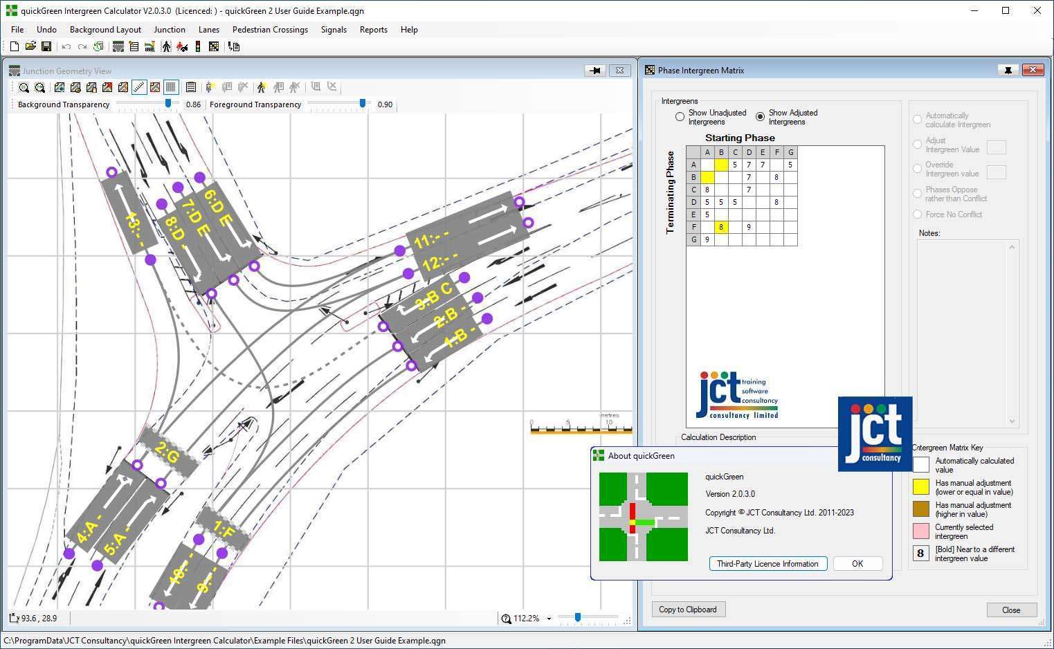
Task: Expand the Signals menu
Action: pos(334,30)
